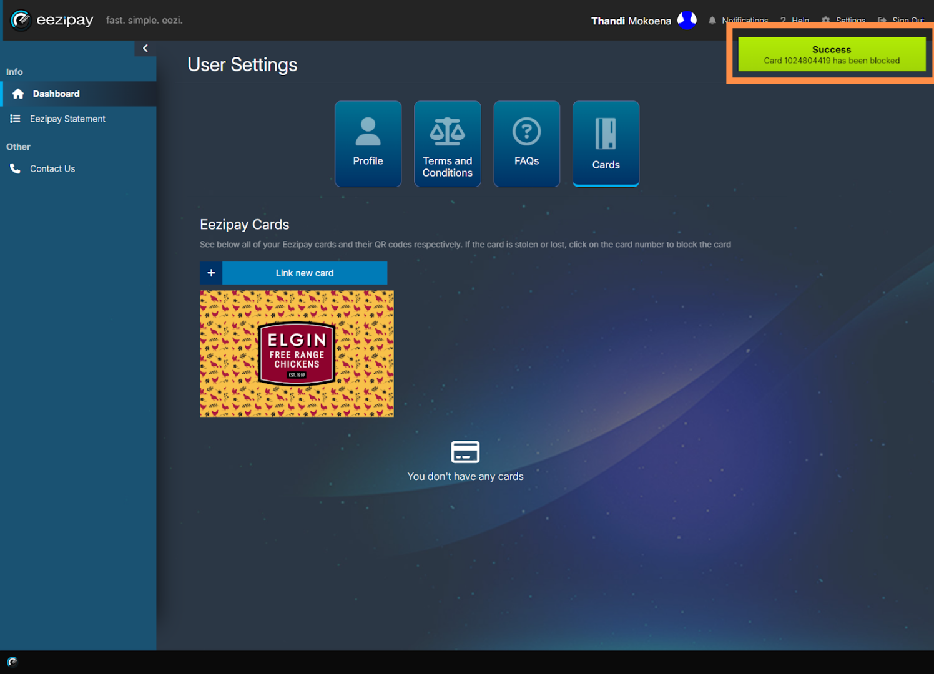Open the Thandi Mokoena user avatar
934x674 pixels.
tap(687, 21)
